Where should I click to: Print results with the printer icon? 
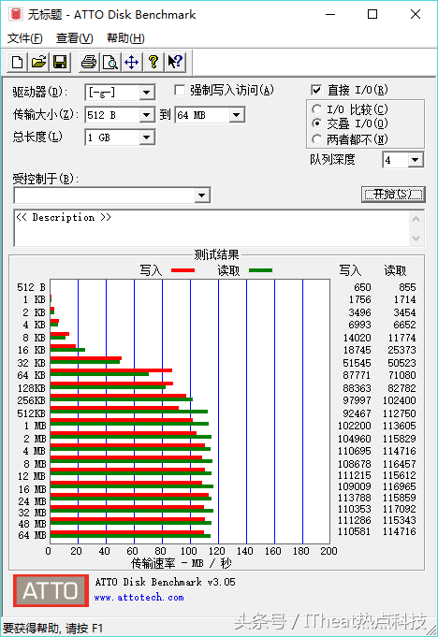click(89, 62)
